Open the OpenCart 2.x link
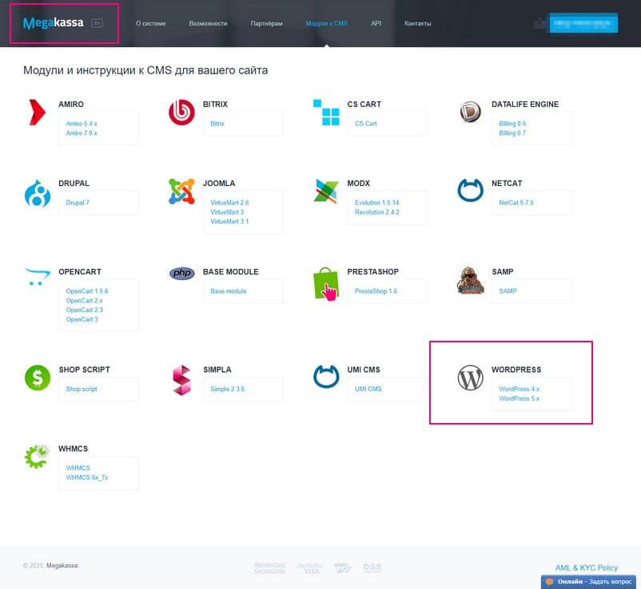The height and width of the screenshot is (589, 641). [84, 300]
